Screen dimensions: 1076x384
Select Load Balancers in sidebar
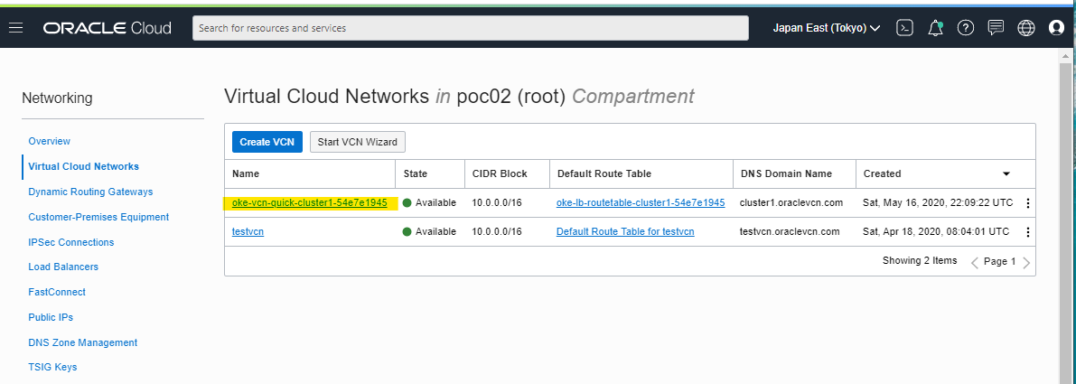(x=63, y=267)
